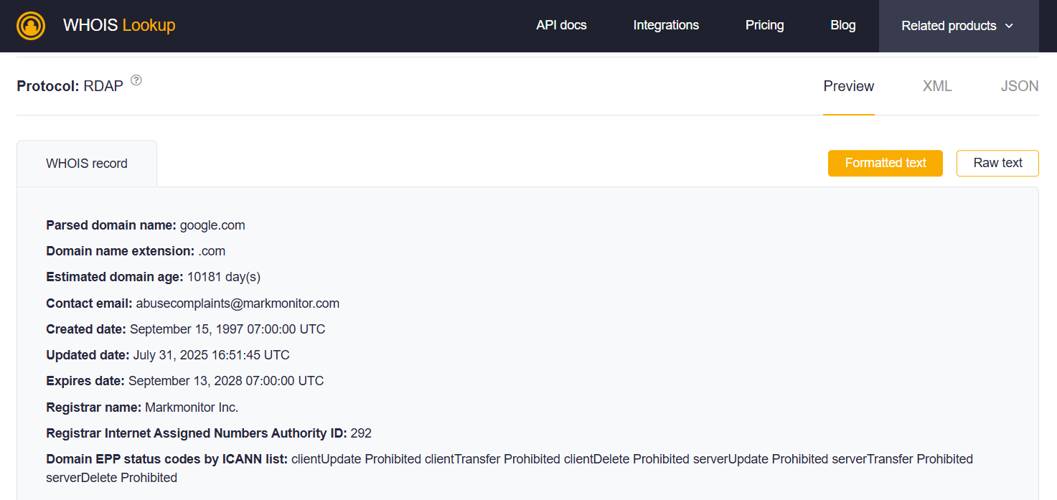Select the WHOIS record tab

(87, 164)
